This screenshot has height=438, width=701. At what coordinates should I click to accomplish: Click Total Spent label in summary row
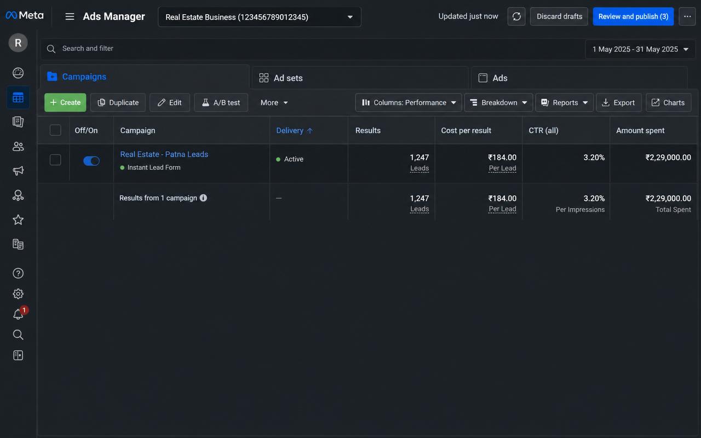click(673, 210)
